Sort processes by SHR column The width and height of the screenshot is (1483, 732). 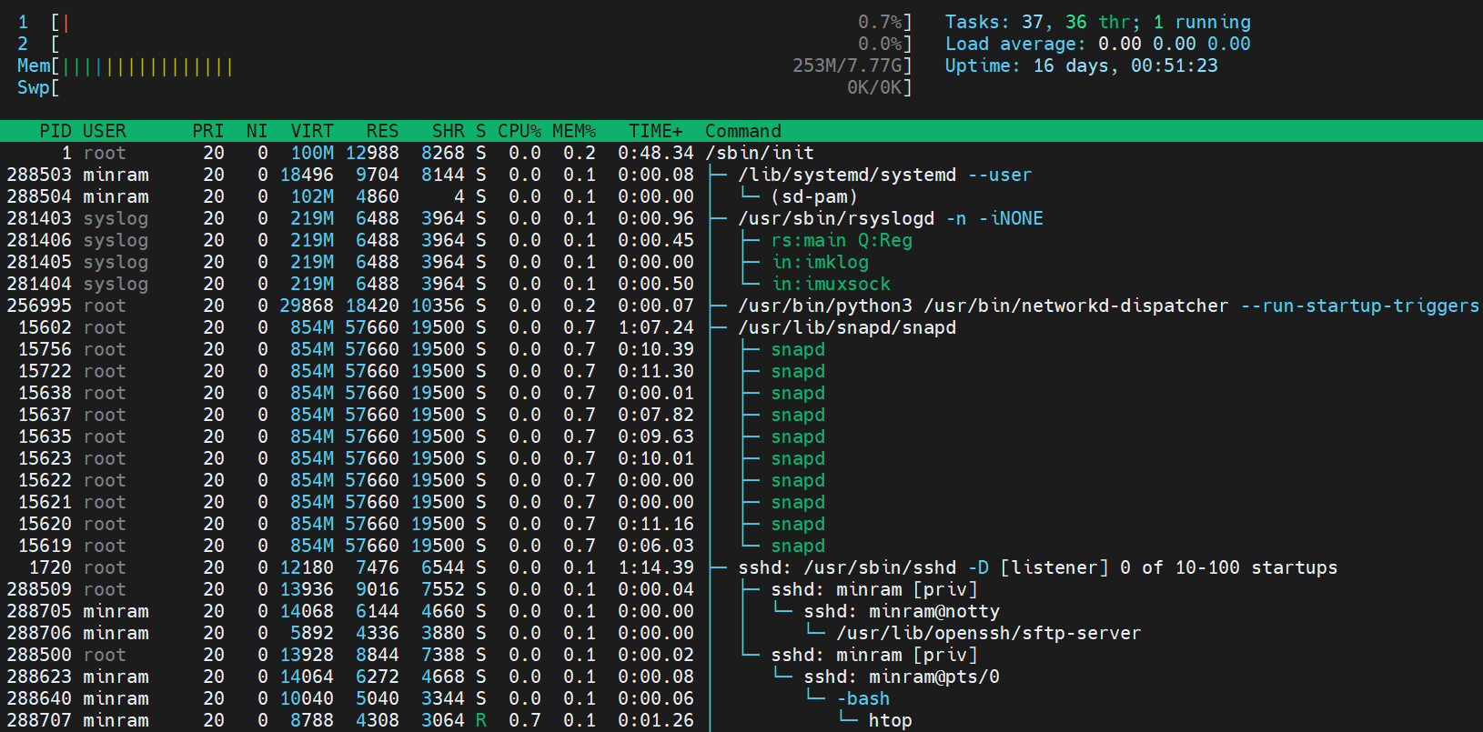coord(449,131)
